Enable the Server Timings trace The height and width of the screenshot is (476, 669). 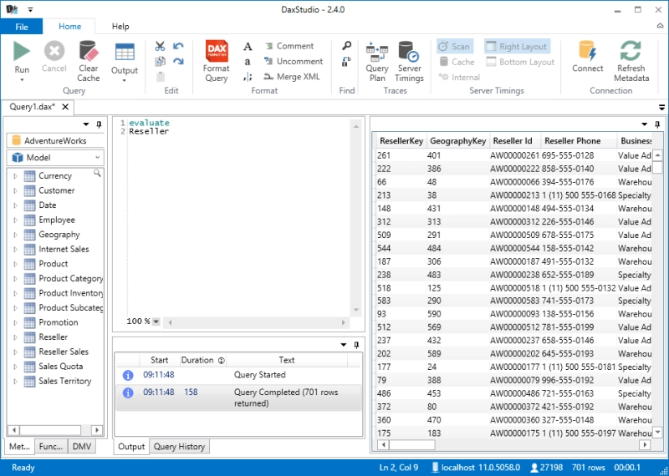tap(409, 61)
